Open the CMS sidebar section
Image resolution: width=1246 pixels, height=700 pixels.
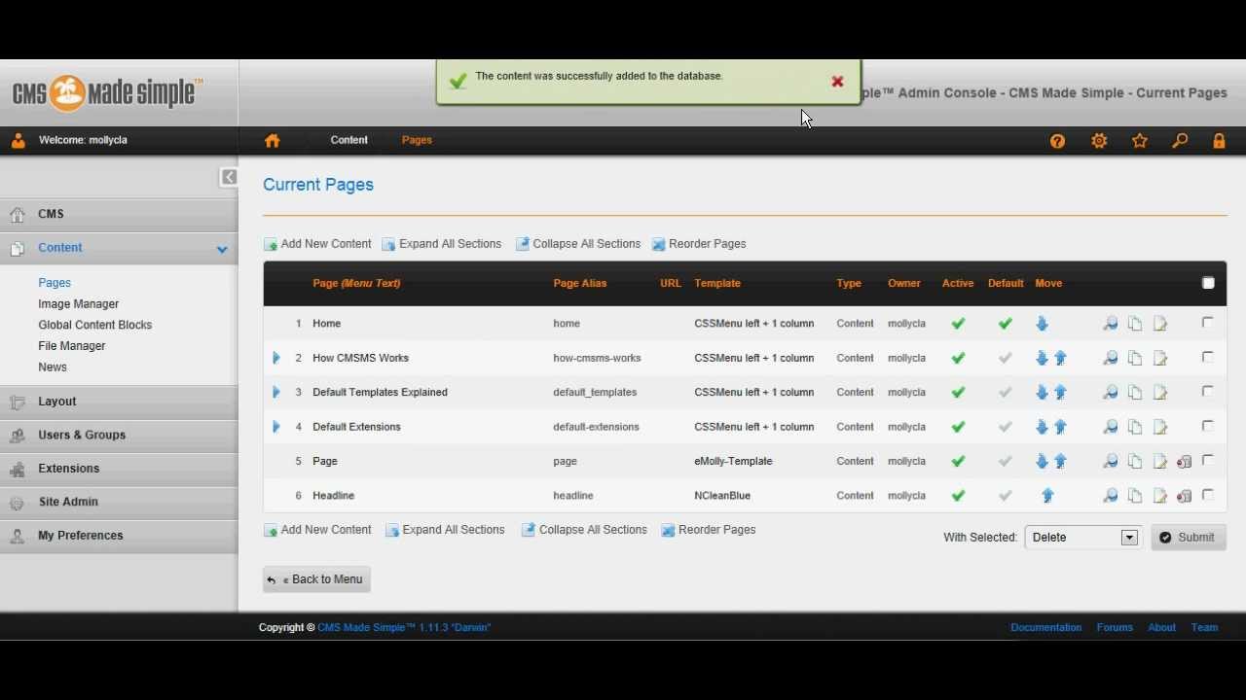(x=119, y=214)
